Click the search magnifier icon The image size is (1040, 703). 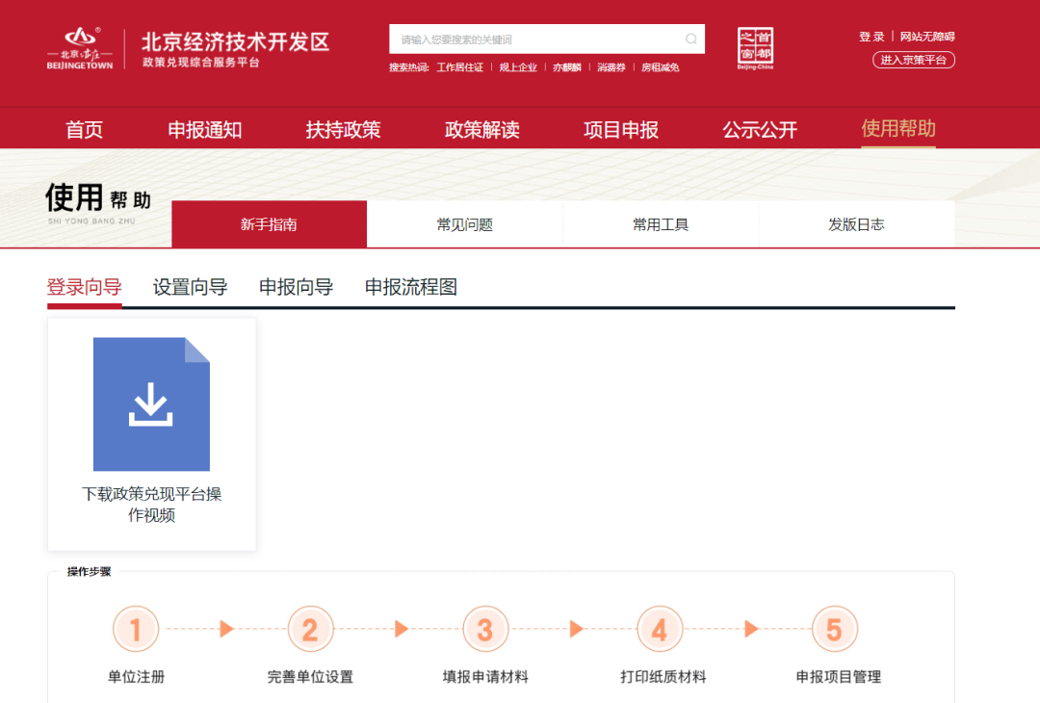tap(690, 39)
